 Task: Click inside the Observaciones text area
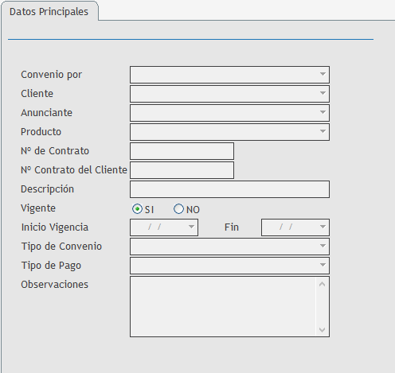pos(223,307)
